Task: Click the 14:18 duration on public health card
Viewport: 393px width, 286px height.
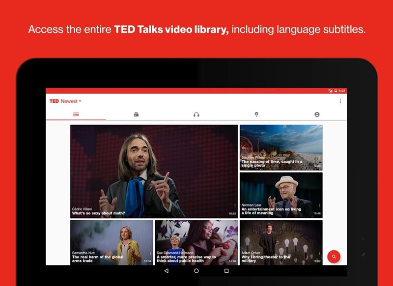Action: (232, 261)
